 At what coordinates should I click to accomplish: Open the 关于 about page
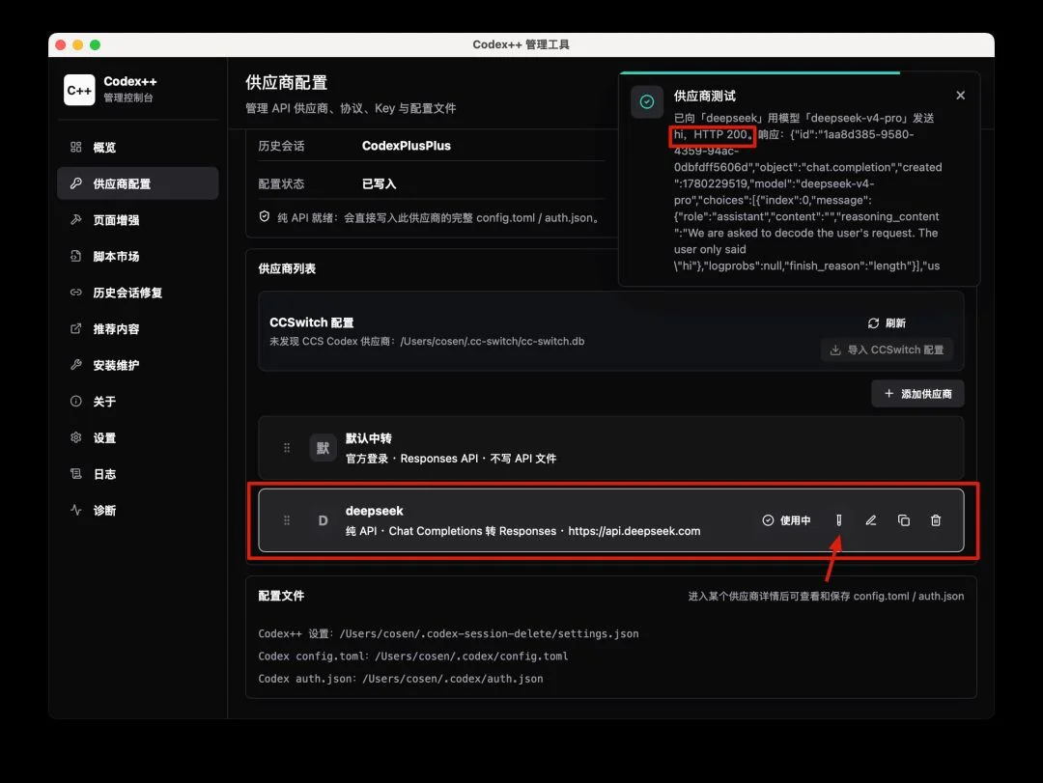(138, 401)
